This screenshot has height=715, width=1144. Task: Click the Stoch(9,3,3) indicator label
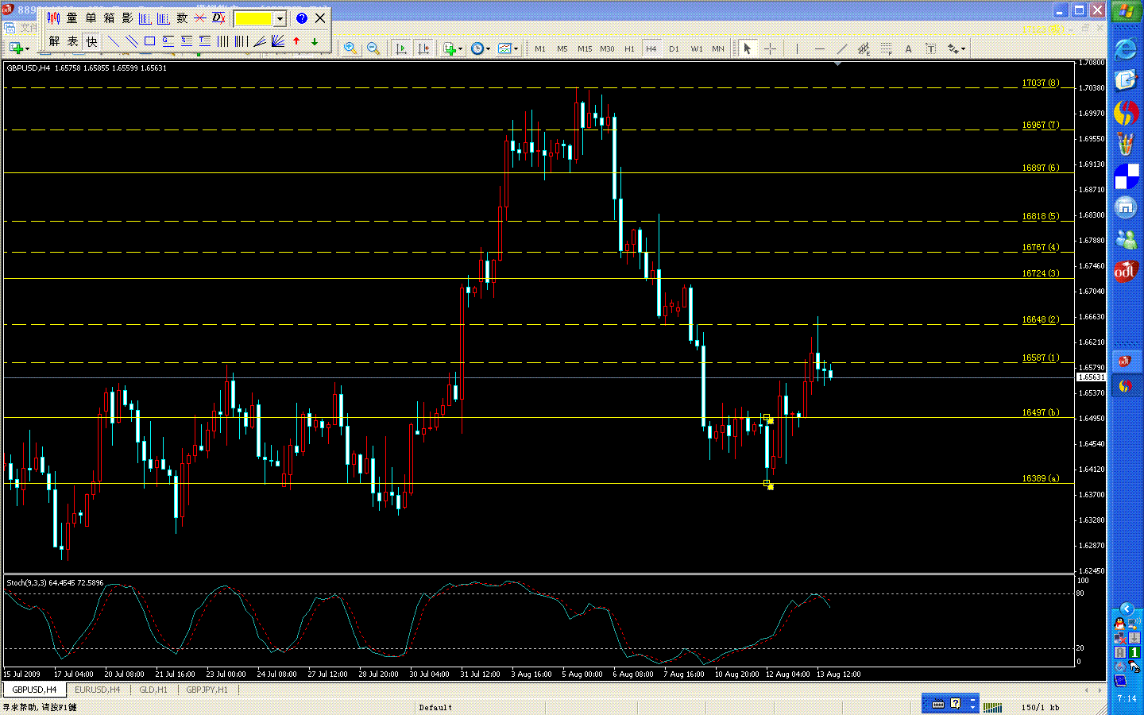pyautogui.click(x=55, y=583)
